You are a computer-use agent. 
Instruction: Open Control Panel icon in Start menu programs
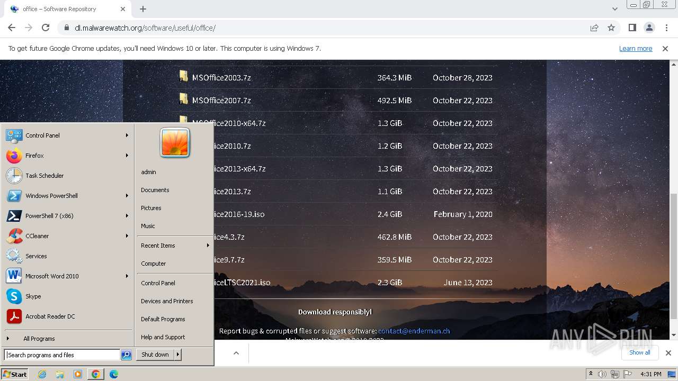[x=14, y=135]
